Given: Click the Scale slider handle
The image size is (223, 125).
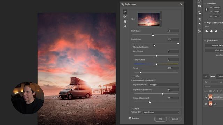Looking at the screenshot, I should 140,73.
